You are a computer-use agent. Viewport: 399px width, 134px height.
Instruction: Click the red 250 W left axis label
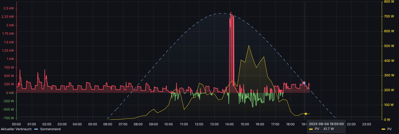coord(9,84)
